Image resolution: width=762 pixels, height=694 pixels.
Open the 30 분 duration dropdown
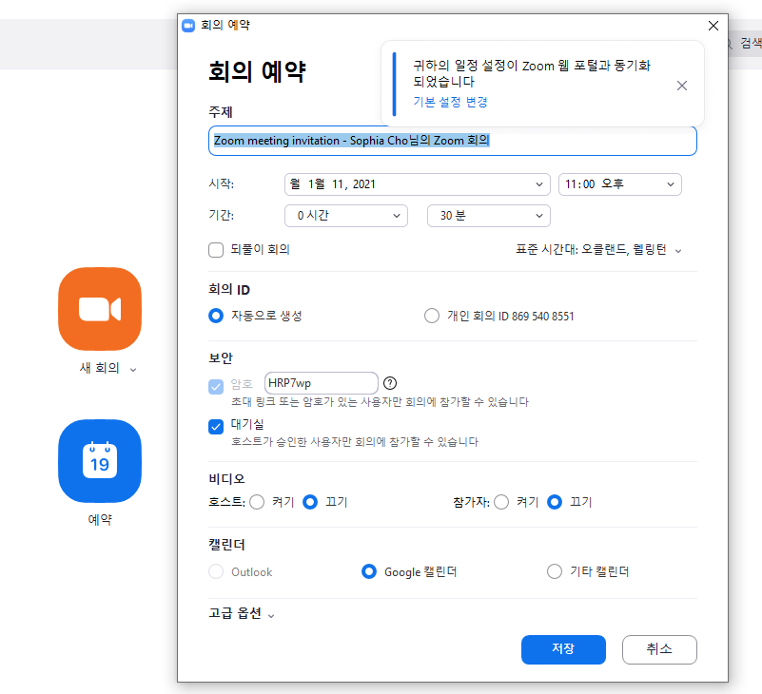coord(488,216)
